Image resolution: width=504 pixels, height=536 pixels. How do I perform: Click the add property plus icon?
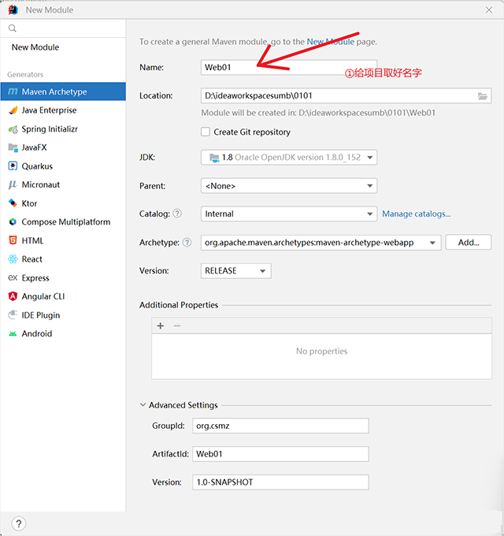(x=161, y=326)
